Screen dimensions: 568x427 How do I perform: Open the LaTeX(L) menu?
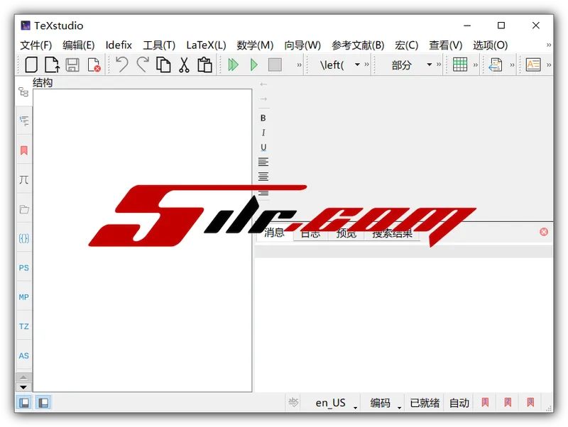click(x=206, y=45)
